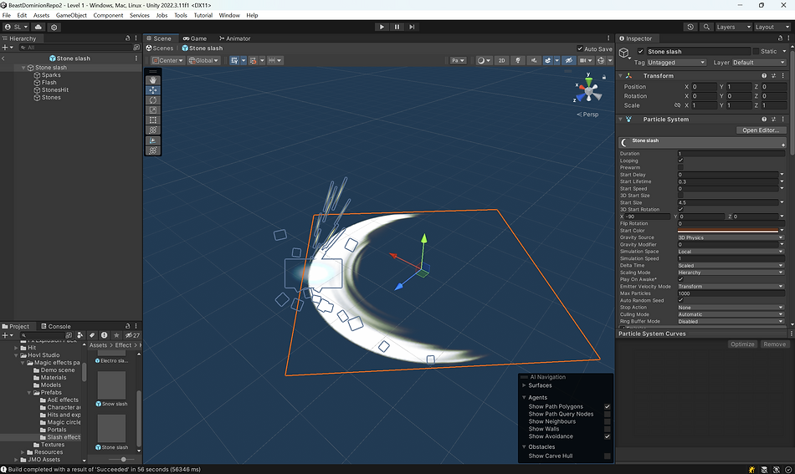
Task: Click the Open Editor button
Action: [x=761, y=130]
